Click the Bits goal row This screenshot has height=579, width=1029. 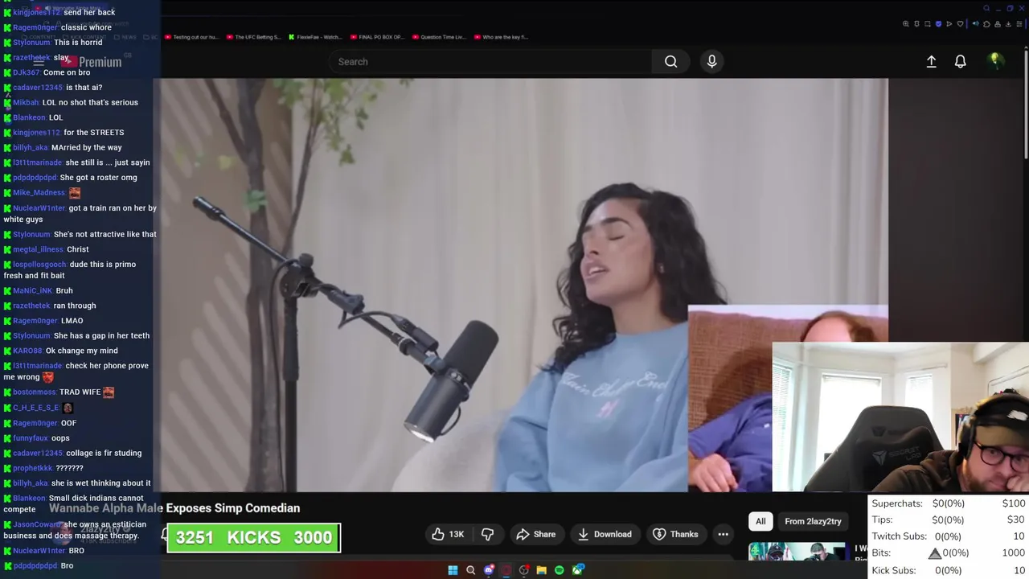pos(949,553)
